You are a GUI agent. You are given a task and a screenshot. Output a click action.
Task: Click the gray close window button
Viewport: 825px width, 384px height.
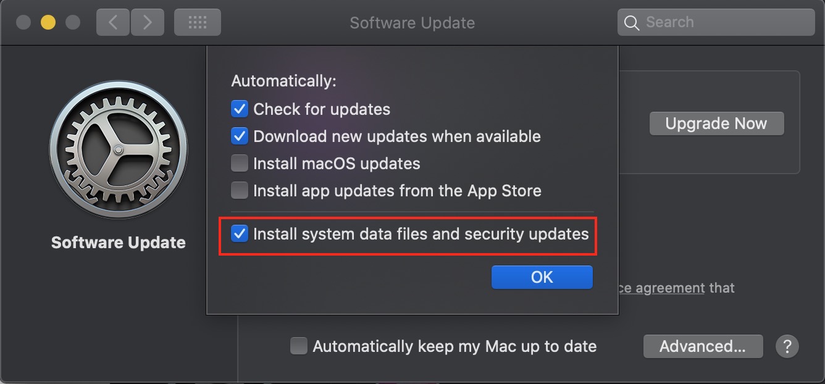pos(23,23)
